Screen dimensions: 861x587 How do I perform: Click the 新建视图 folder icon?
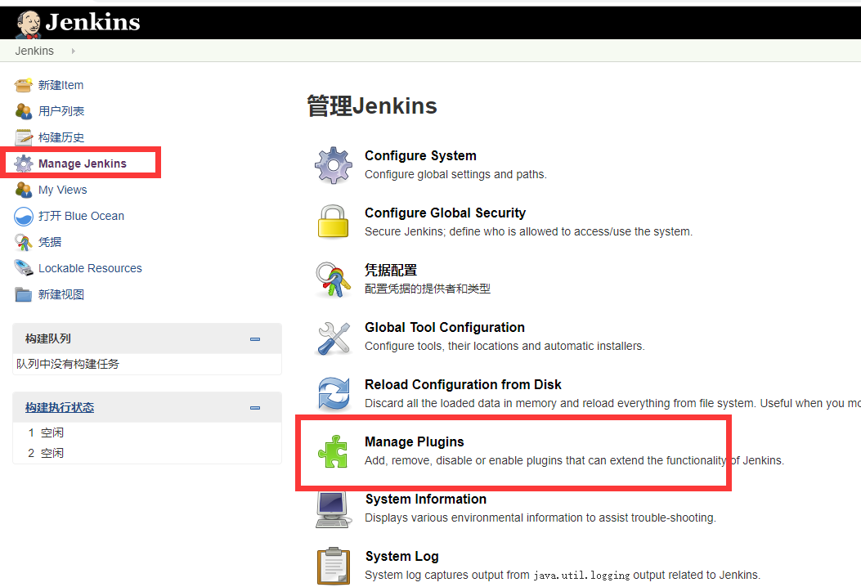pyautogui.click(x=24, y=295)
